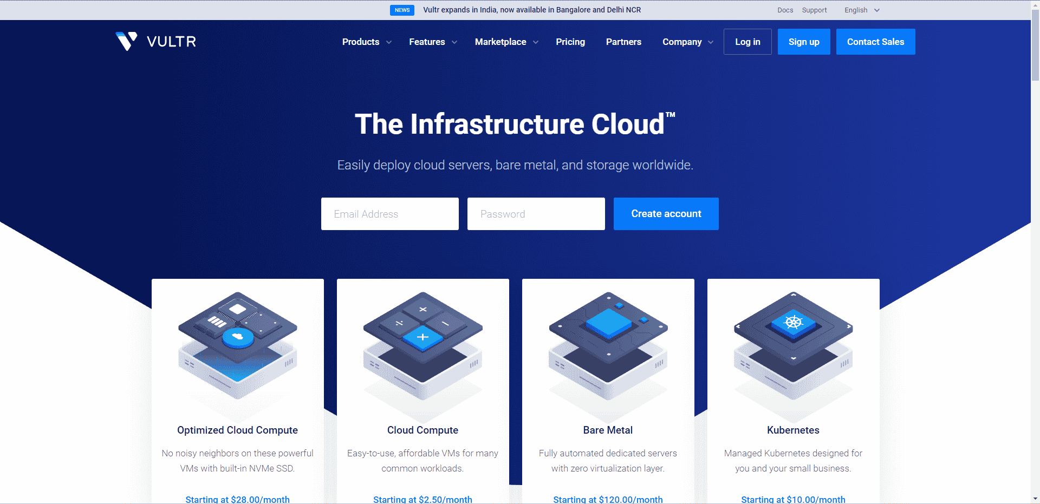Click Starting at $10.00/month
This screenshot has width=1040, height=504.
coord(793,499)
